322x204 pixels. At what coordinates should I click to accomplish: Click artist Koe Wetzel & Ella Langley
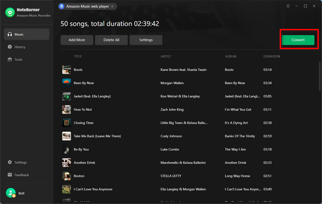pyautogui.click(x=180, y=96)
